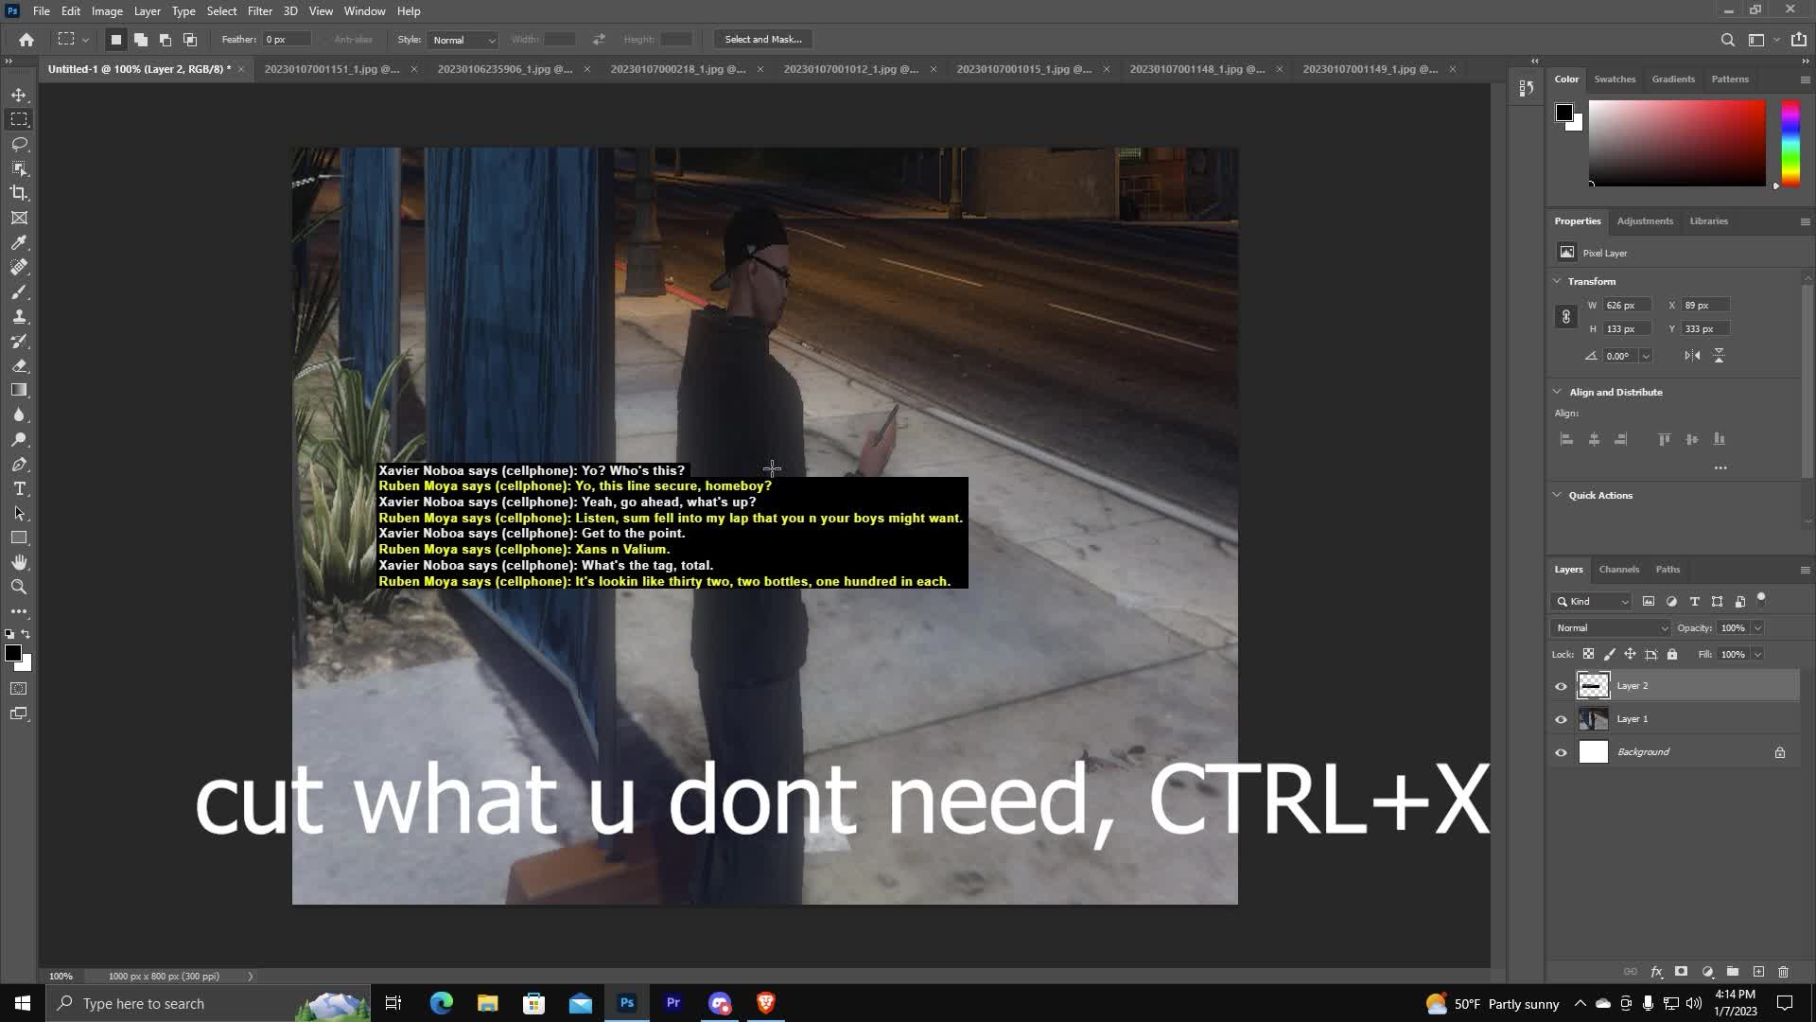Click the Layer 2 thumbnail

pyautogui.click(x=1593, y=685)
